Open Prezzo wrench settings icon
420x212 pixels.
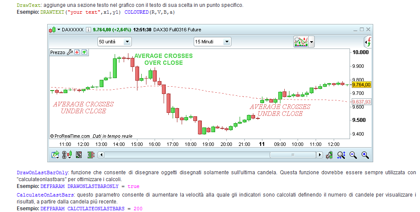(x=70, y=52)
